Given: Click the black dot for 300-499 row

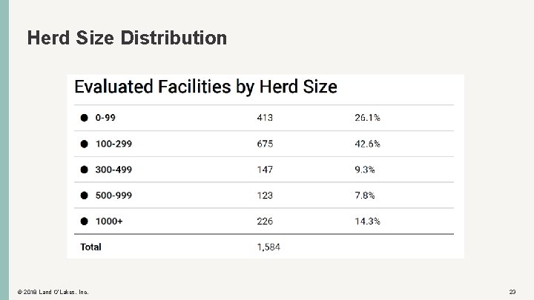Looking at the screenshot, I should point(84,170).
